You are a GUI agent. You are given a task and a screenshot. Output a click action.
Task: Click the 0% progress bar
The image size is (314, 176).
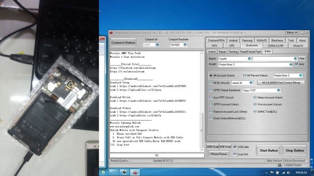157,155
